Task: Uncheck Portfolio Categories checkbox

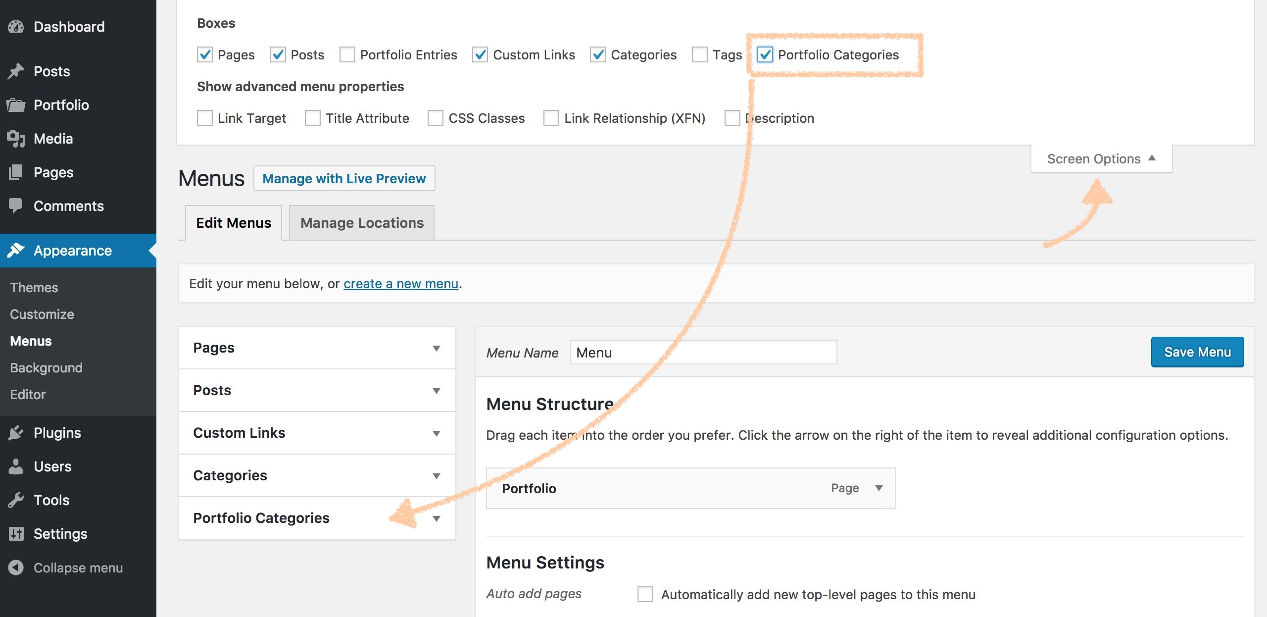Action: (x=765, y=54)
